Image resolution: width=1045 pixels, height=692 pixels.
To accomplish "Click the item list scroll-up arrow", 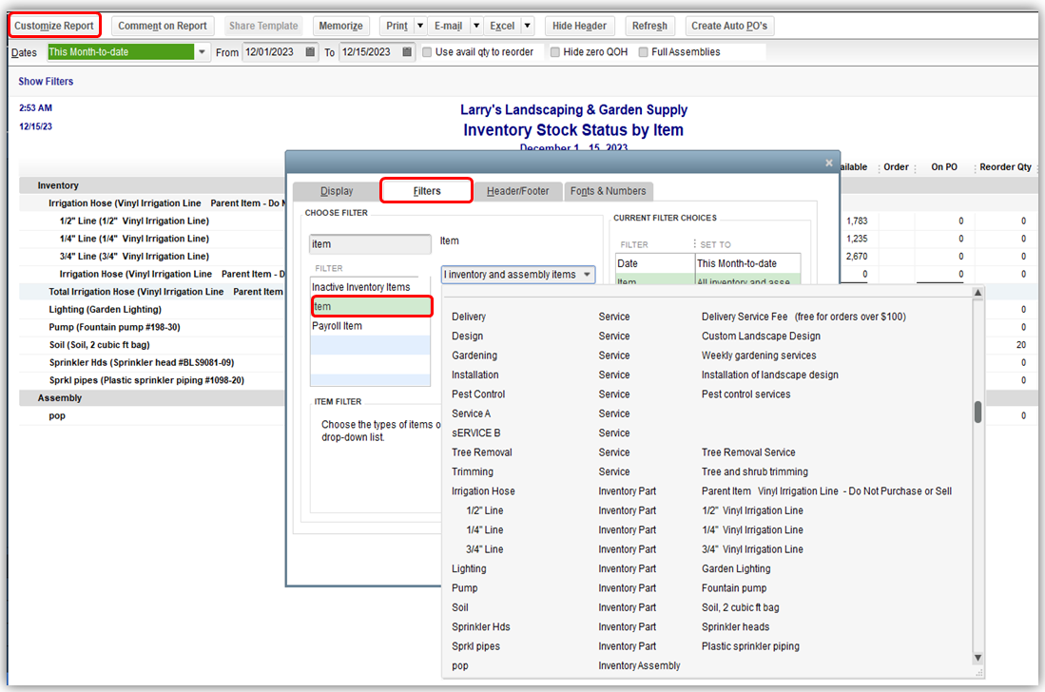I will tap(977, 293).
